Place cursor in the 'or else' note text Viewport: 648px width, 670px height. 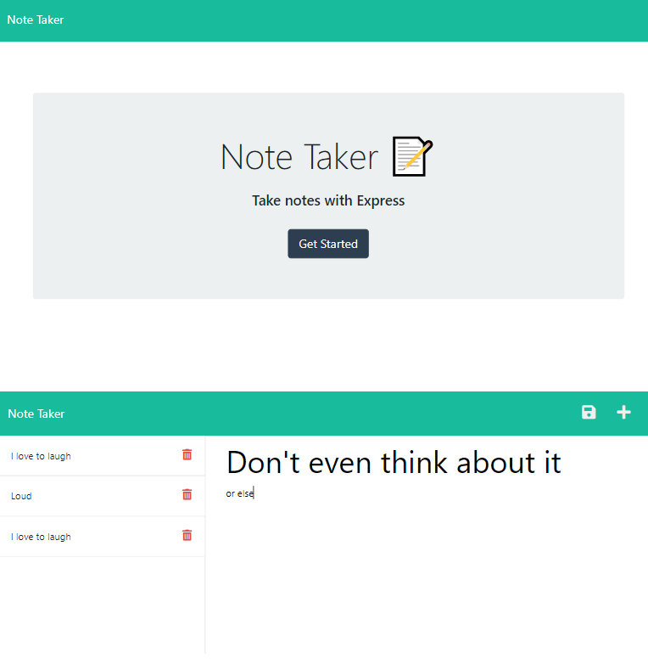click(x=240, y=493)
